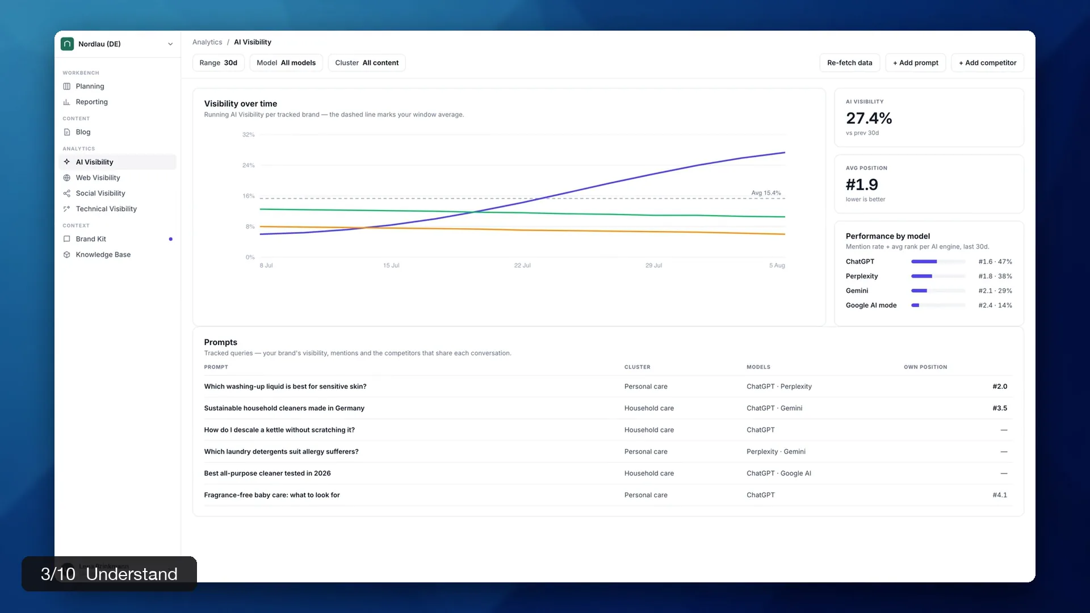Click the Nordlau green logo icon

click(x=68, y=44)
